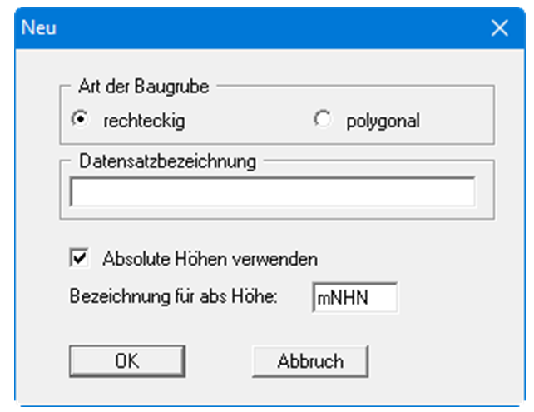The height and width of the screenshot is (412, 534).
Task: Close the Neu dialog with the X
Action: (x=499, y=27)
